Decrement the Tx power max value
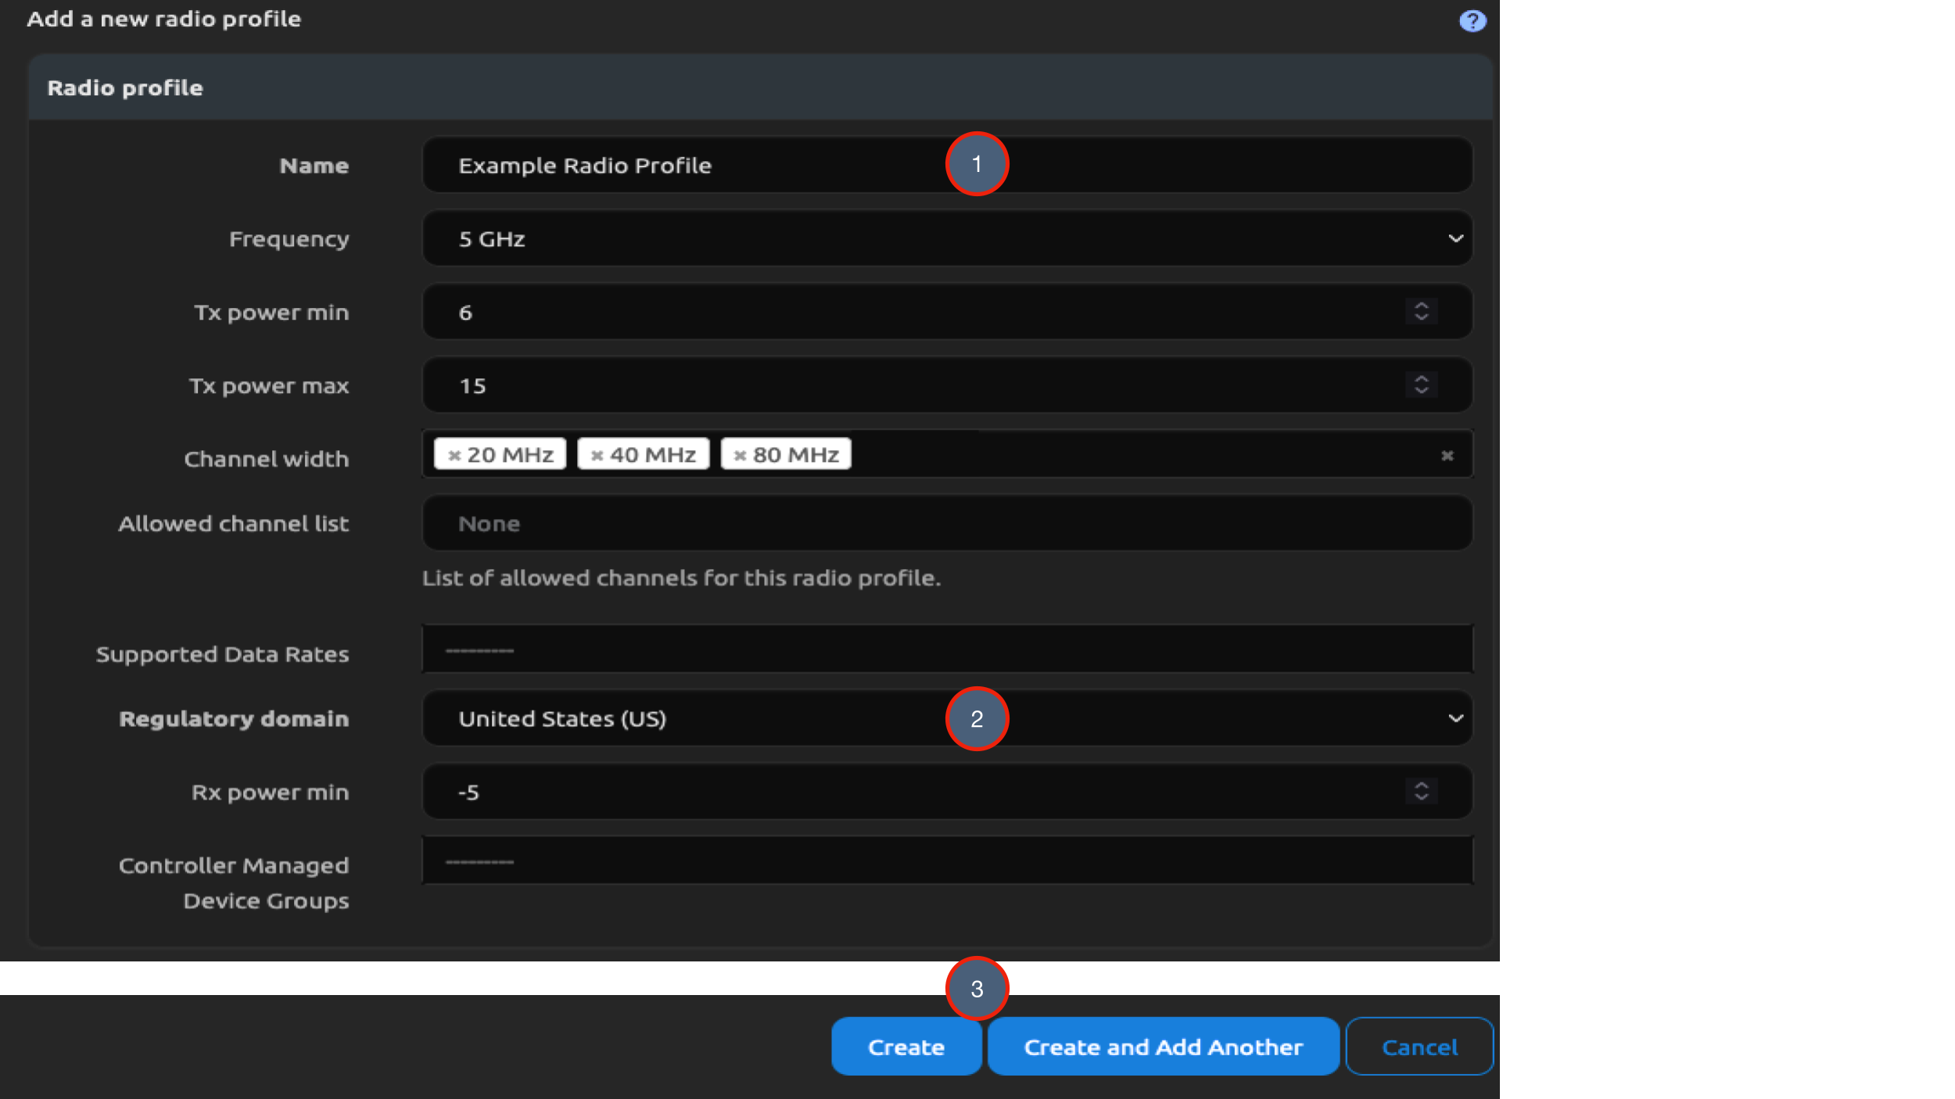Screen dimensions: 1955x1099 coord(1422,391)
